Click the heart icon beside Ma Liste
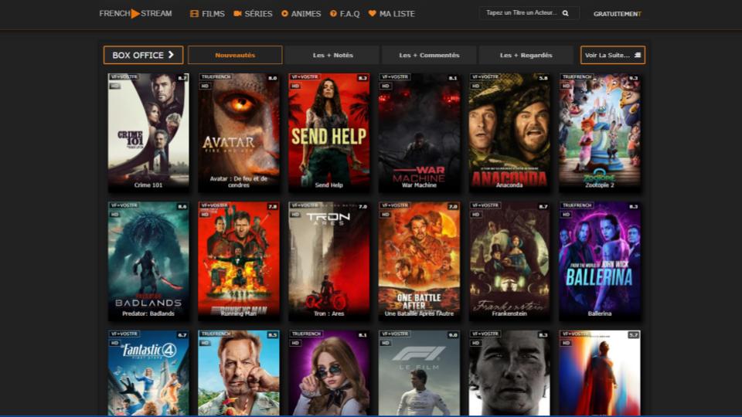 tap(372, 14)
